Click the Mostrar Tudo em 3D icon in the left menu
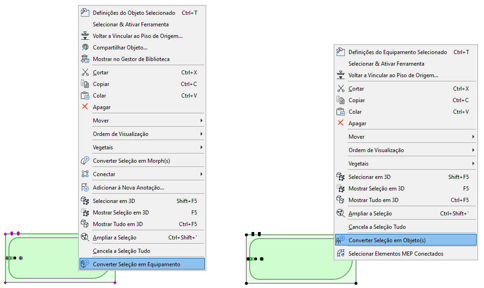Image resolution: width=484 pixels, height=288 pixels. click(x=85, y=223)
